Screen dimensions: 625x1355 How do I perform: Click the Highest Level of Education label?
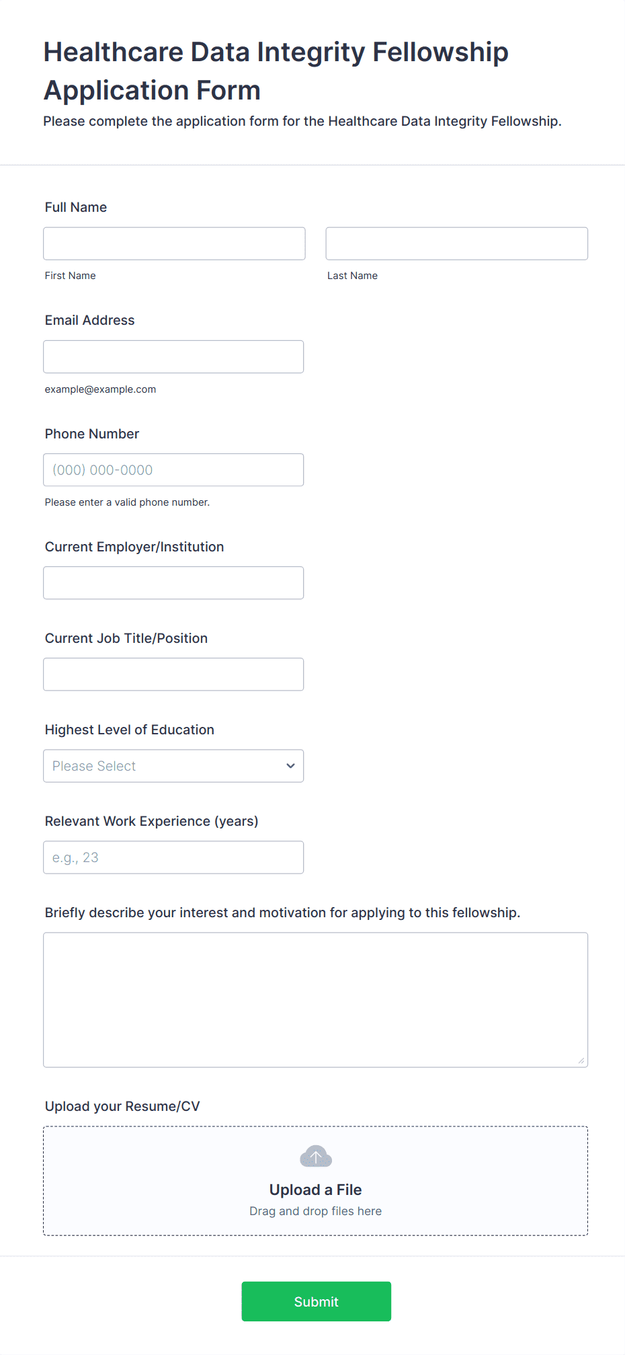pyautogui.click(x=130, y=730)
